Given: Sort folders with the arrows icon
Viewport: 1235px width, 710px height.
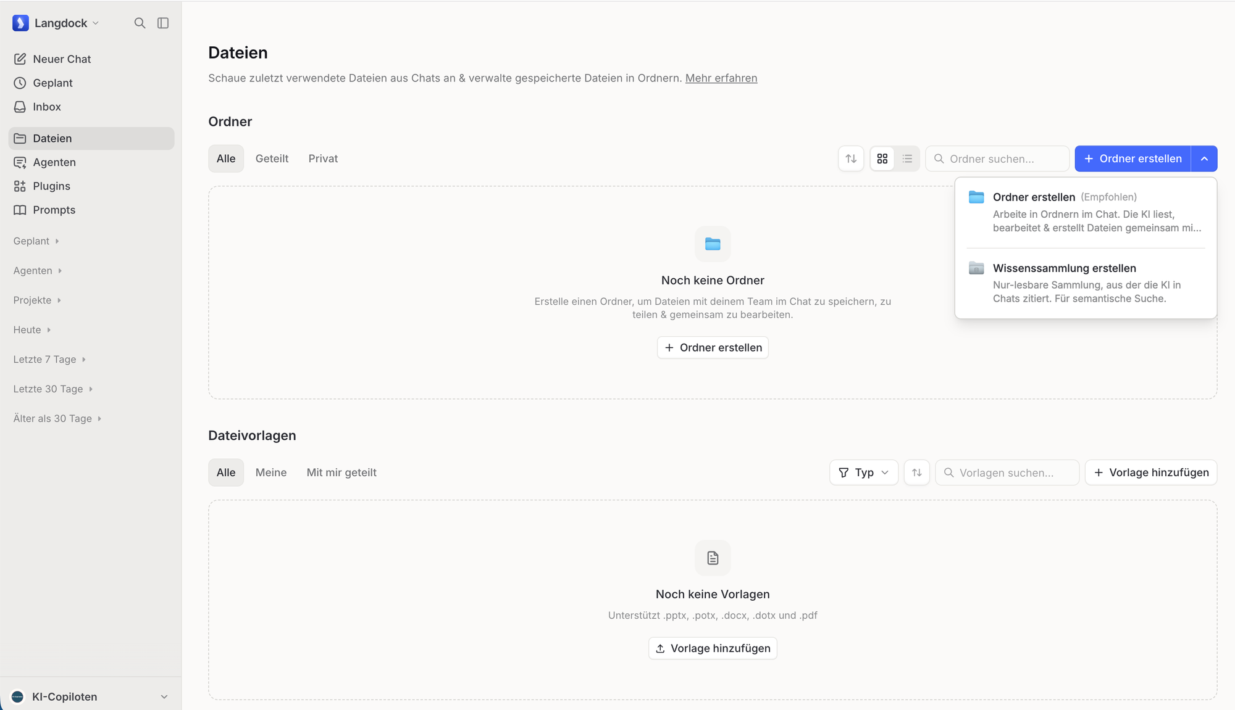Looking at the screenshot, I should [x=851, y=159].
